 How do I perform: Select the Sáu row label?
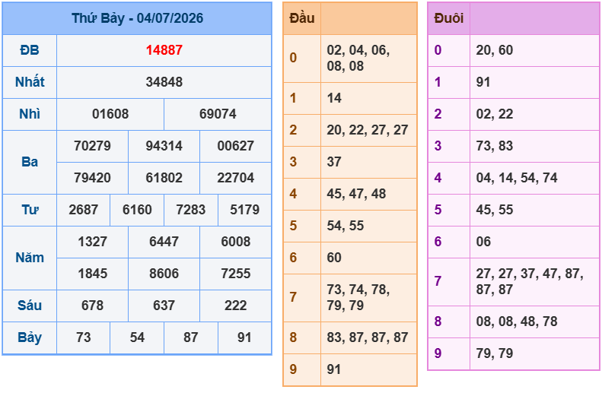[30, 306]
